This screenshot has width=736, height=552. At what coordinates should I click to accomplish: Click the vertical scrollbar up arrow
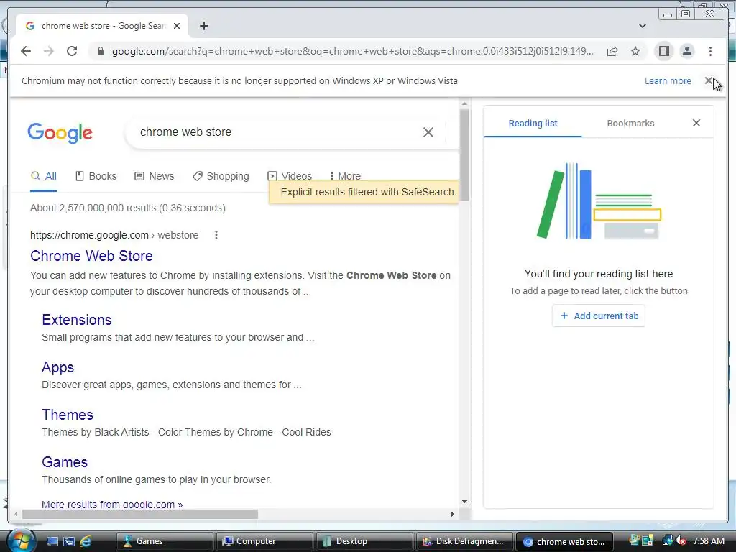click(x=464, y=103)
